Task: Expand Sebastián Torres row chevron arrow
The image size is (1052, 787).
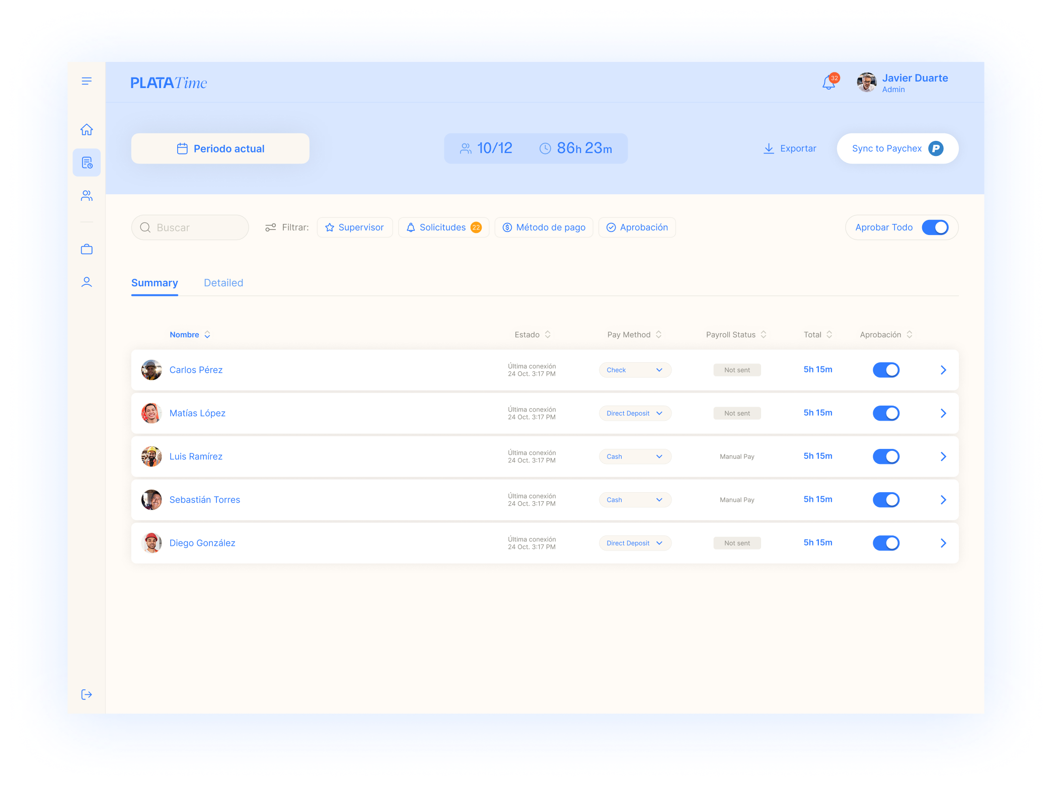Action: tap(943, 500)
